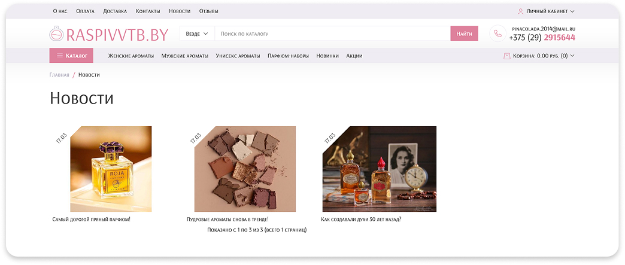
Task: Open the powder eyeshadow news thumbnail
Action: 245,169
